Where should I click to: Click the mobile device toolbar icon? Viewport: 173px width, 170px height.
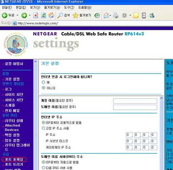(x=144, y=15)
